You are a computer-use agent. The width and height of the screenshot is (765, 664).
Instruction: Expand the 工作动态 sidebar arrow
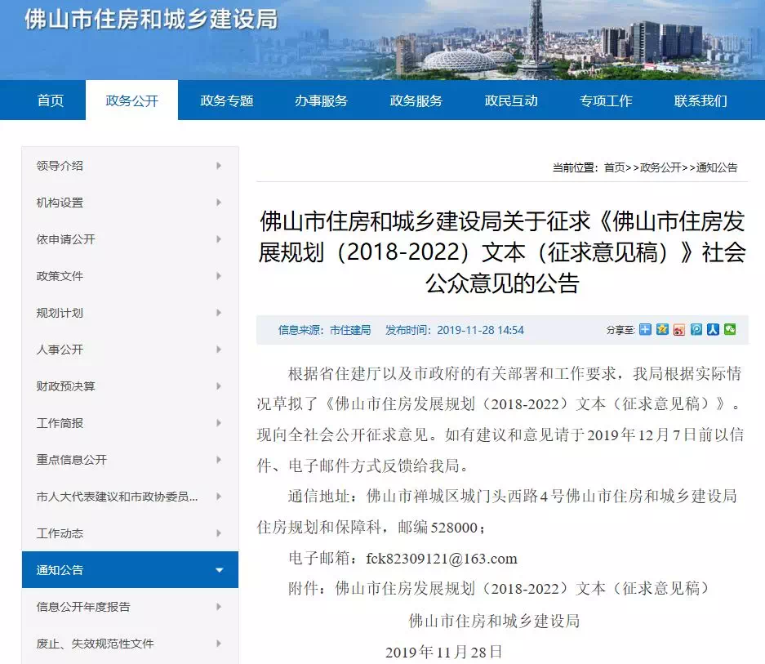(x=219, y=533)
